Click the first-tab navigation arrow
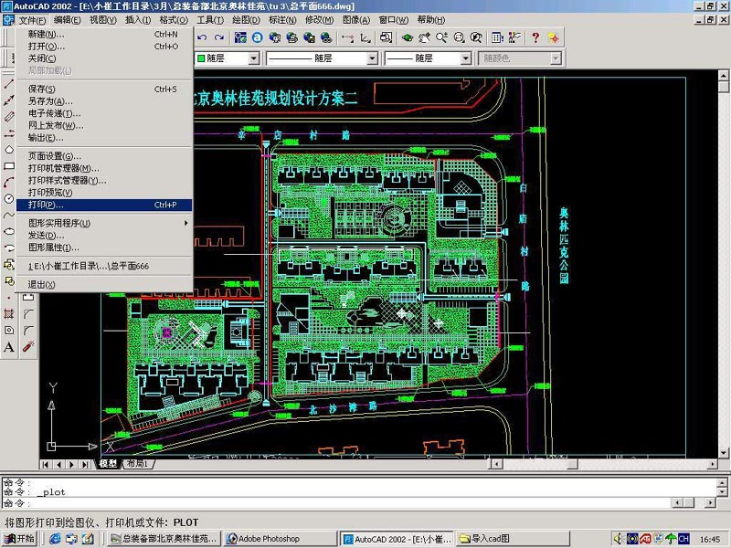The width and height of the screenshot is (731, 548). click(46, 464)
